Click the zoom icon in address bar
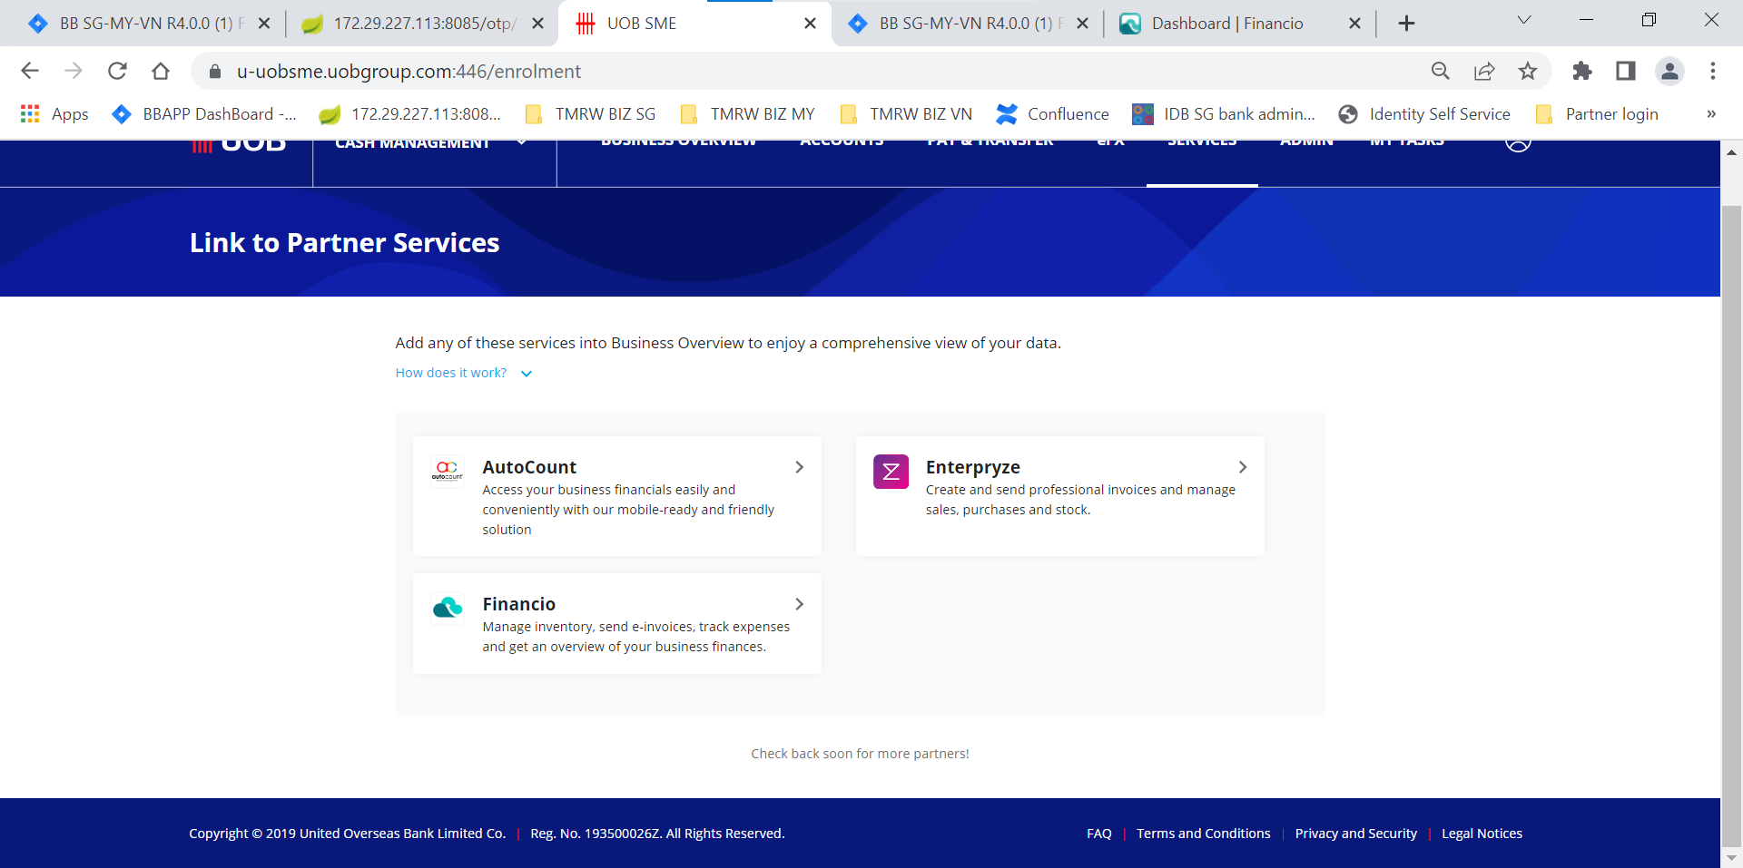This screenshot has width=1743, height=868. [1441, 71]
